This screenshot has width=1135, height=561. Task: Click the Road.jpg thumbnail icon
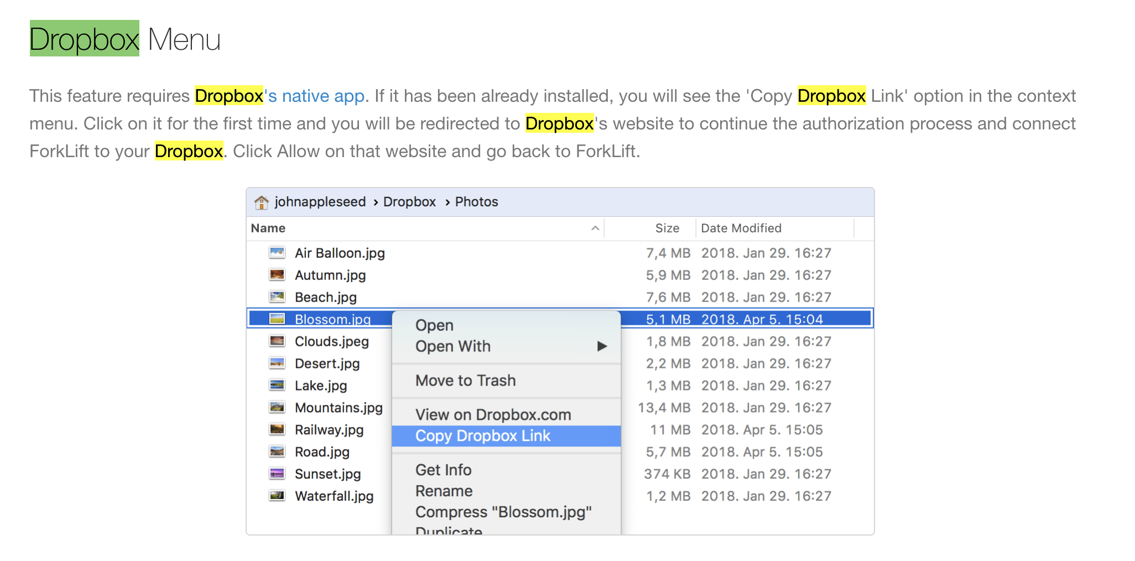tap(277, 452)
